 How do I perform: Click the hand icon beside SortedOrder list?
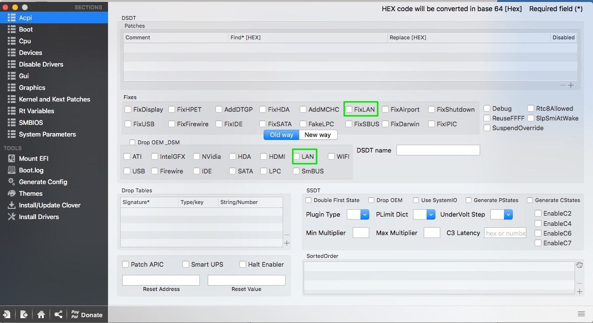tap(579, 265)
